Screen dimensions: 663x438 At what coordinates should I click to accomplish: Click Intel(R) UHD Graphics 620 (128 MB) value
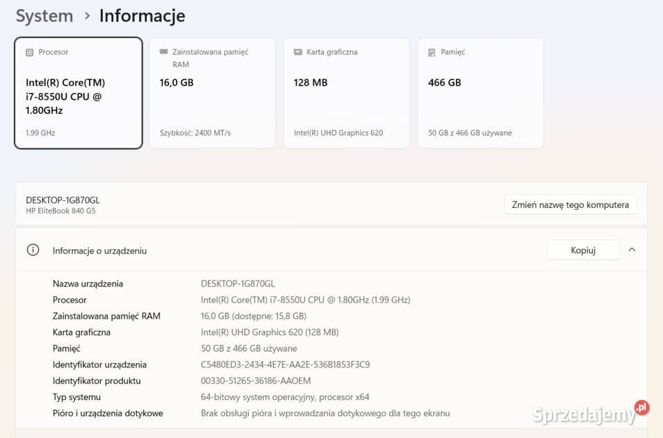(x=270, y=332)
